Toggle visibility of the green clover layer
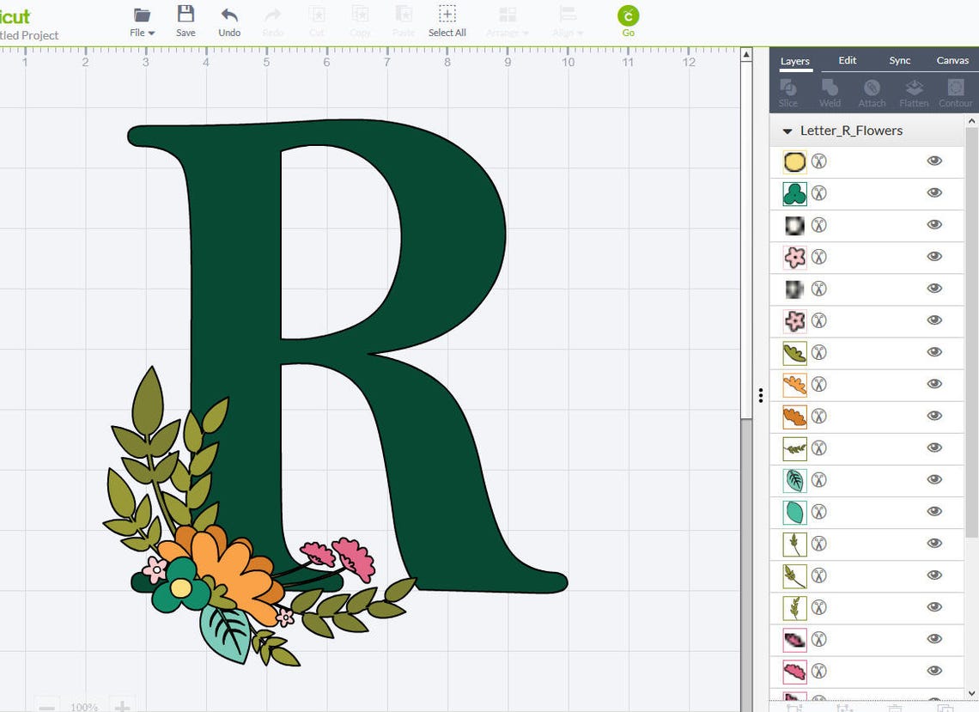This screenshot has height=712, width=979. (x=934, y=193)
